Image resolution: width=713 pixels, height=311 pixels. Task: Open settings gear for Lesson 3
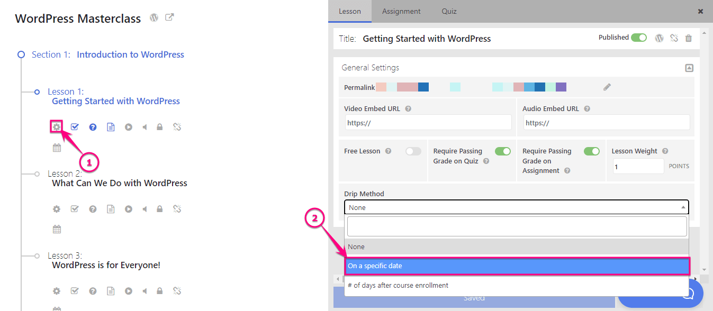point(57,291)
